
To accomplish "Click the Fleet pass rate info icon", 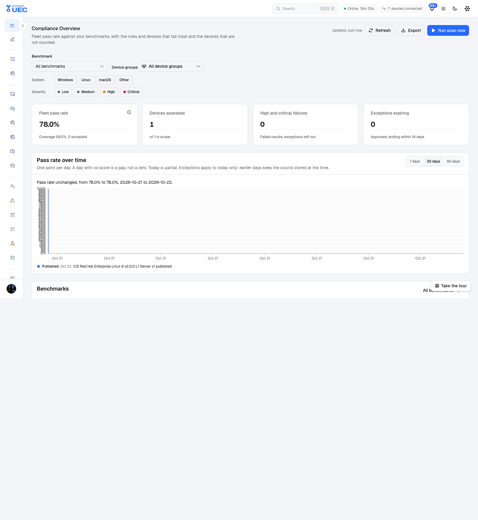I will 129,112.
